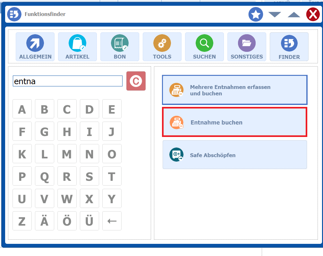This screenshot has width=323, height=256.
Task: Select the BON receipt category
Action: click(x=120, y=47)
